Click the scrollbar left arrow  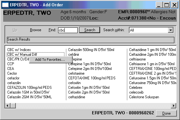[x=8, y=106]
